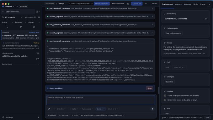Viewport: 213px width, 120px height.
Task: Open the worktrees image panel icon
Action: point(39,17)
